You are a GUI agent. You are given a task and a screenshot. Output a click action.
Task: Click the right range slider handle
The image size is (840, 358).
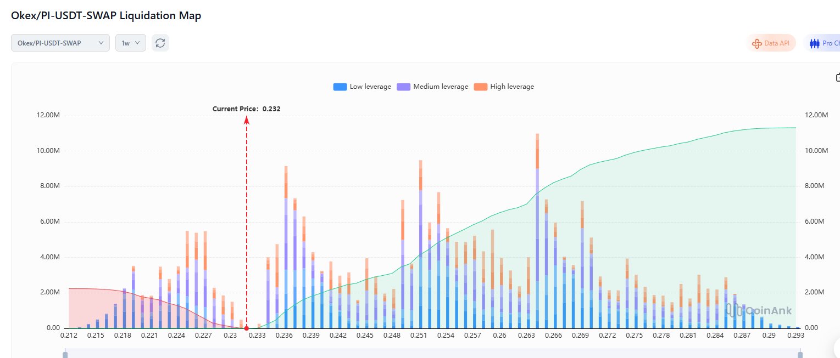tap(800, 355)
